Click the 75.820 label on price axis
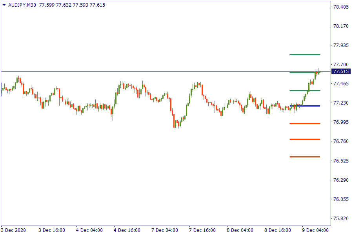Screen dimensions: 353x235 click(340, 218)
